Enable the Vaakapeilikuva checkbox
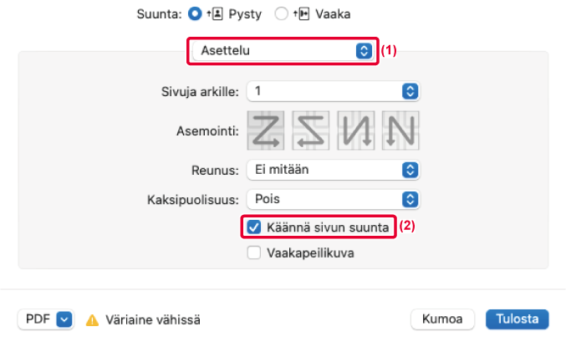The width and height of the screenshot is (566, 342). [x=254, y=253]
